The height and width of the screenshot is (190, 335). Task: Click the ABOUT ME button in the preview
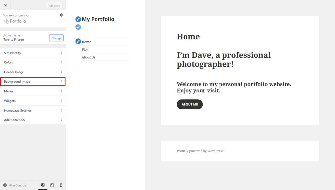point(189,104)
